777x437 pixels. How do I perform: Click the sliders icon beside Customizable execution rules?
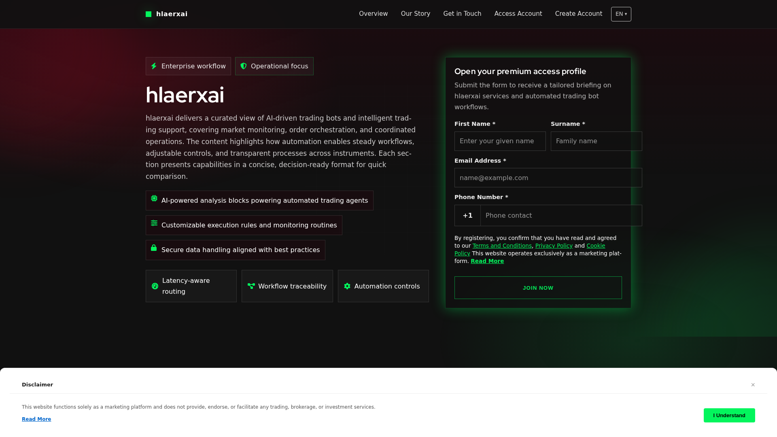point(154,223)
